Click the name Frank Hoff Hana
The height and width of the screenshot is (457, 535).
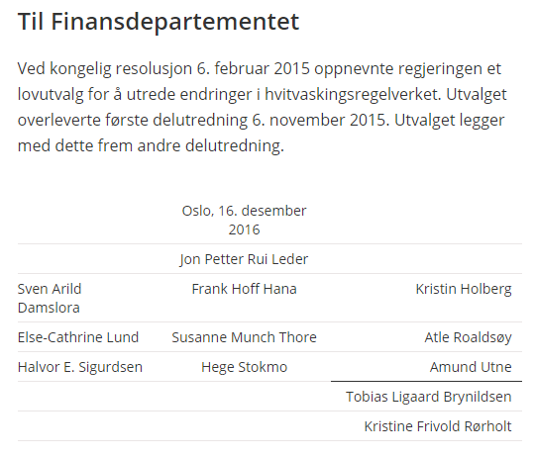244,289
